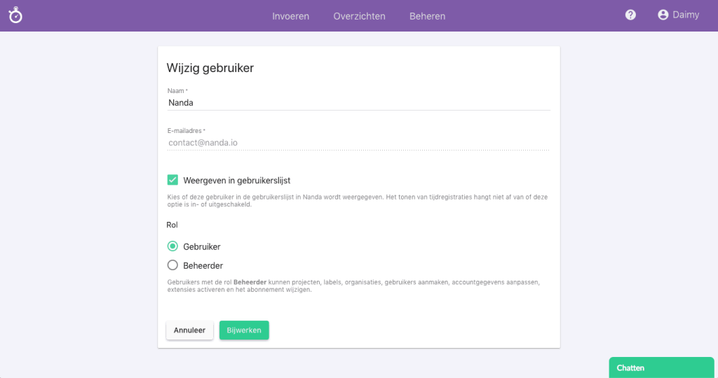The image size is (718, 378).
Task: Select the Gebruiker radio button
Action: point(172,246)
